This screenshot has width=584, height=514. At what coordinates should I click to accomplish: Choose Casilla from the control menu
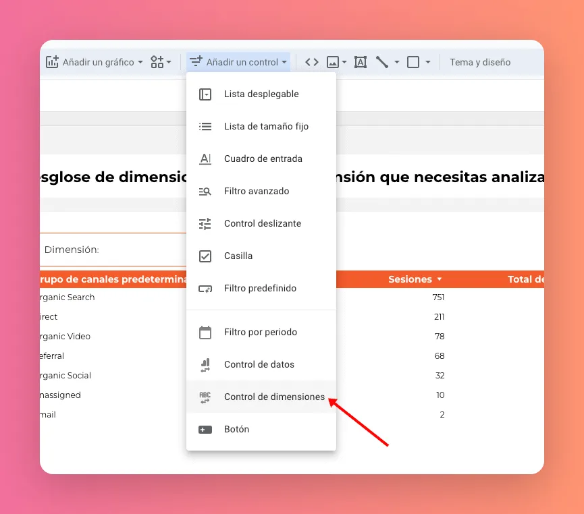238,256
